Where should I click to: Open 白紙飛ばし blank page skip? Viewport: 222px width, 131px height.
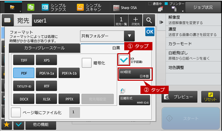point(194,56)
